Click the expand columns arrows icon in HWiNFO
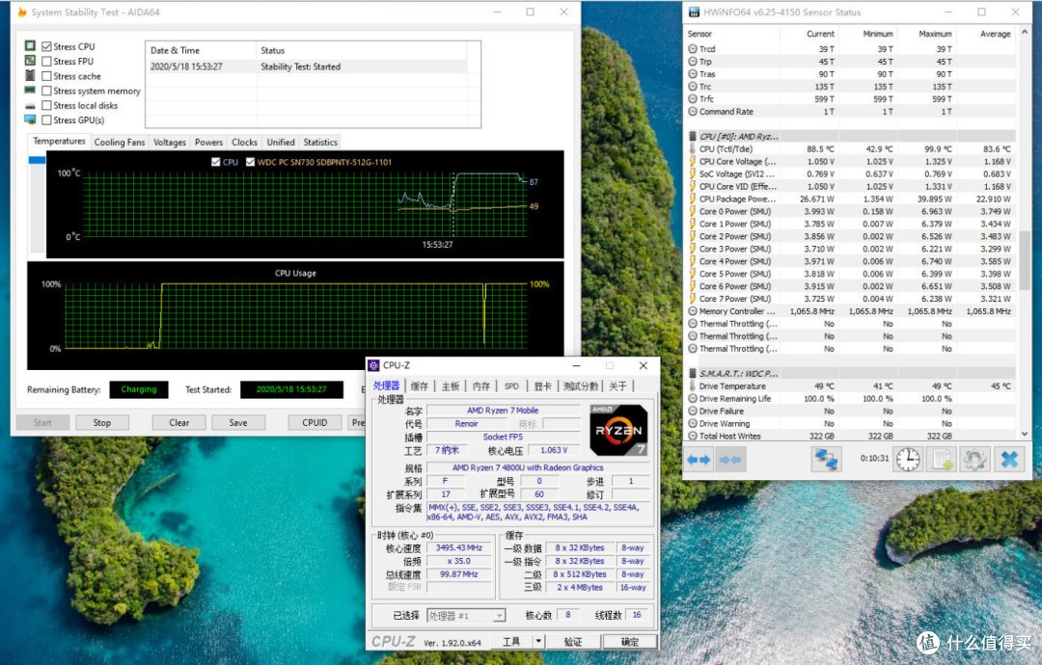Image resolution: width=1042 pixels, height=665 pixels. (699, 460)
